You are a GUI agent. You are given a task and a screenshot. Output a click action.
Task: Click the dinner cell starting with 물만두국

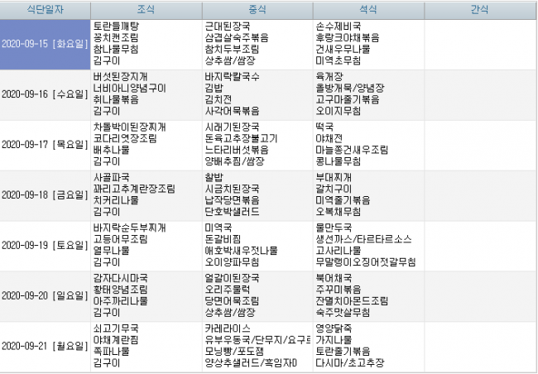[368, 246]
